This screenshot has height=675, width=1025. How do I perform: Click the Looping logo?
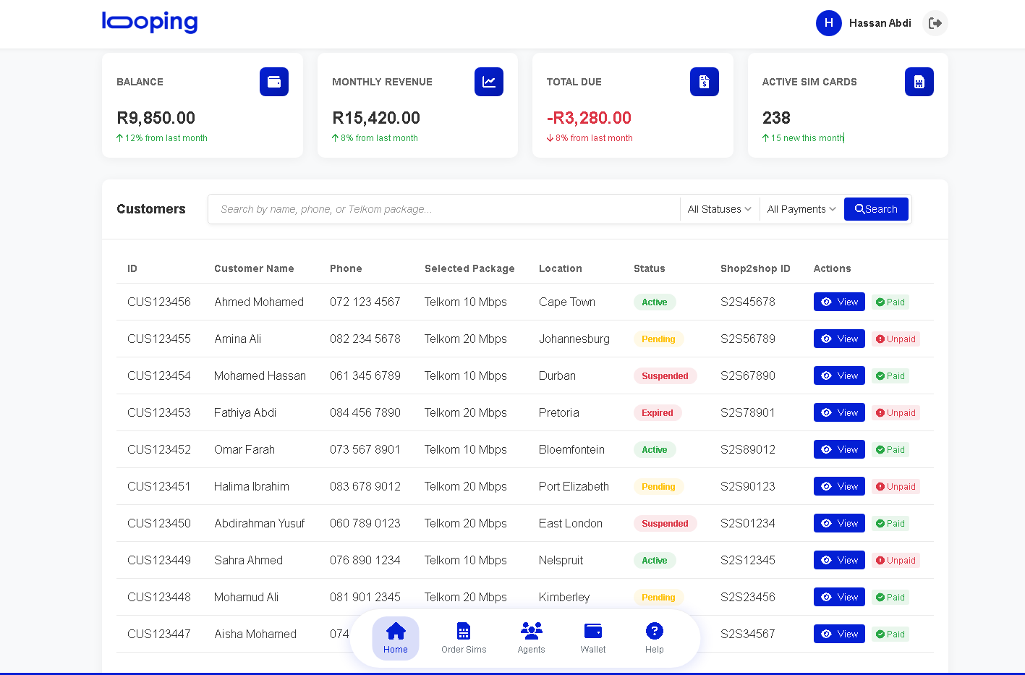point(149,22)
